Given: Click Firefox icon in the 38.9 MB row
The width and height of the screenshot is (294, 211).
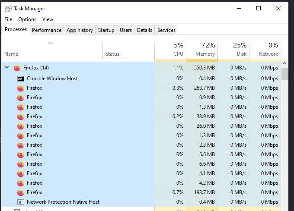Looking at the screenshot, I should [x=21, y=117].
